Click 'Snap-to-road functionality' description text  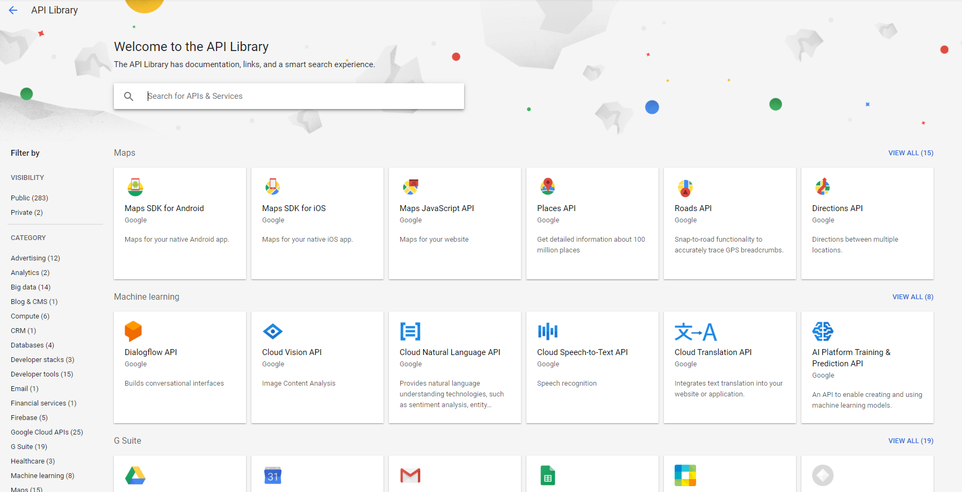pos(729,245)
